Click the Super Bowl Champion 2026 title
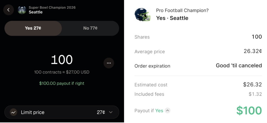This screenshot has height=123, width=267. [52, 8]
